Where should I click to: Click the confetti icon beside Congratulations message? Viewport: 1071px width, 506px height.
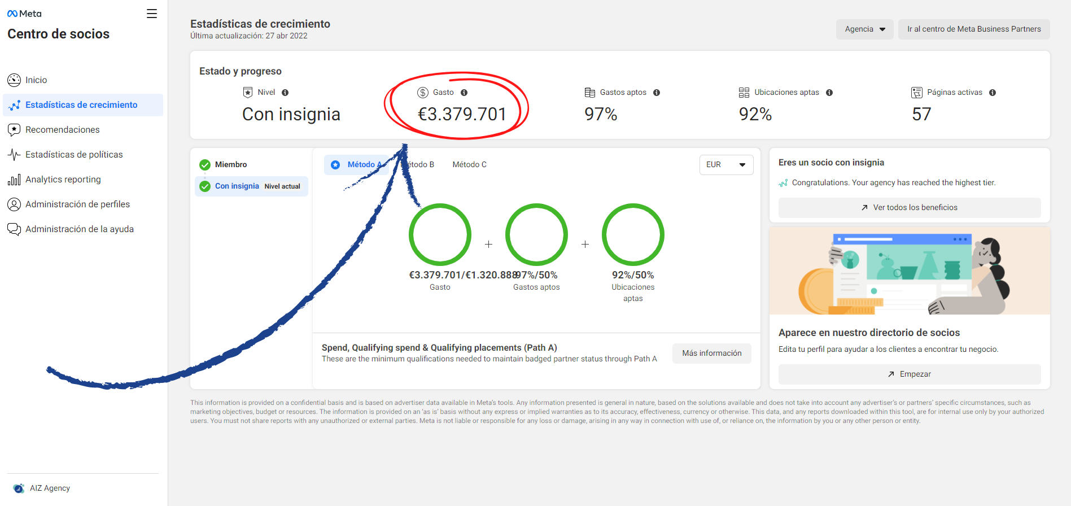(783, 183)
